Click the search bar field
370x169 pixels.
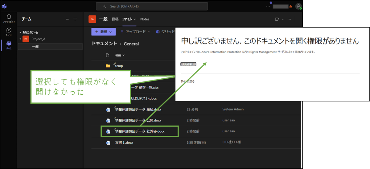click(152, 6)
